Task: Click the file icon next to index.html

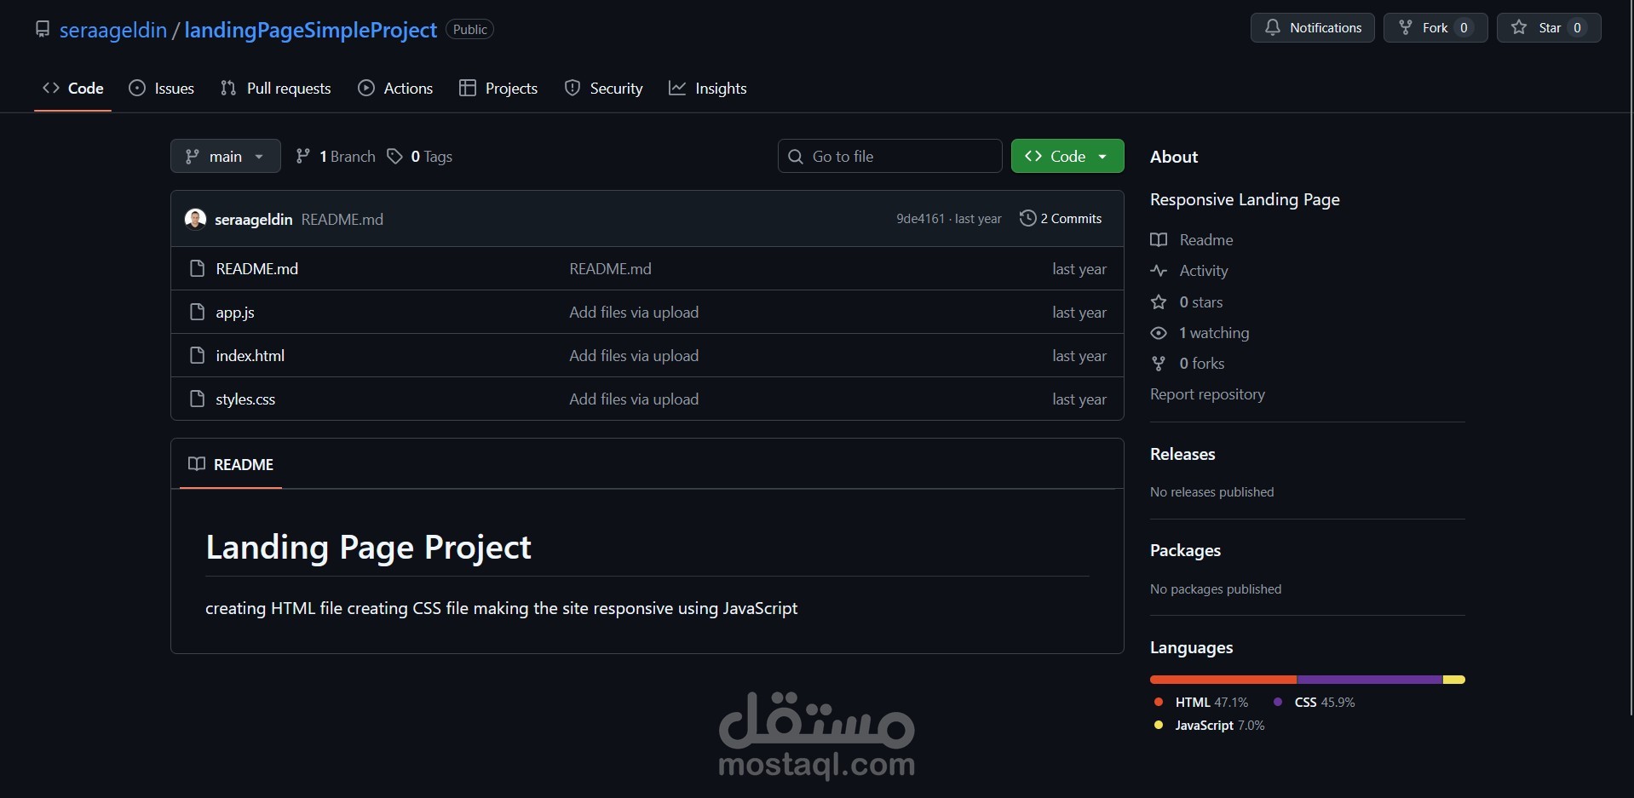Action: 197,355
